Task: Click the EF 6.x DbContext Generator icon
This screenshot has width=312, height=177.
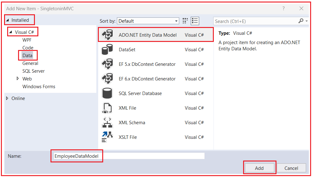Action: (x=107, y=79)
